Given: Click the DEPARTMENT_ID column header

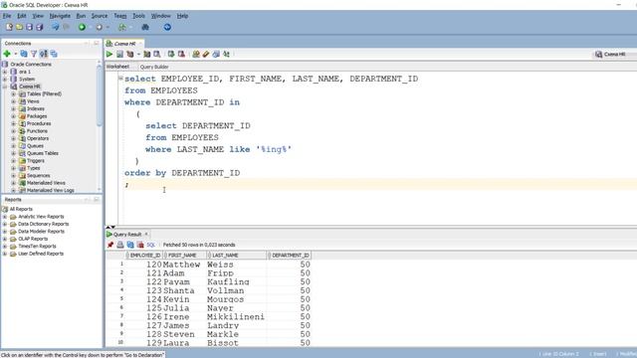Looking at the screenshot, I should 290,256.
